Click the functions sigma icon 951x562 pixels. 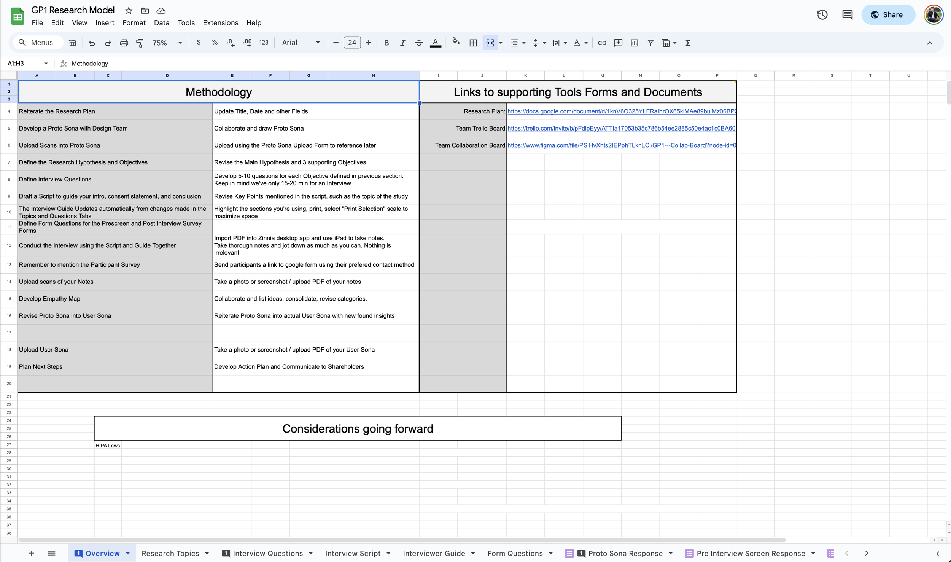(687, 43)
